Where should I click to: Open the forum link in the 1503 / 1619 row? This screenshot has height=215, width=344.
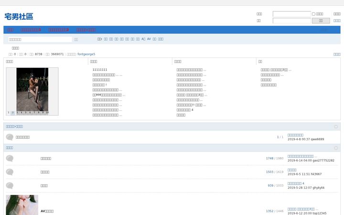pos(45,172)
